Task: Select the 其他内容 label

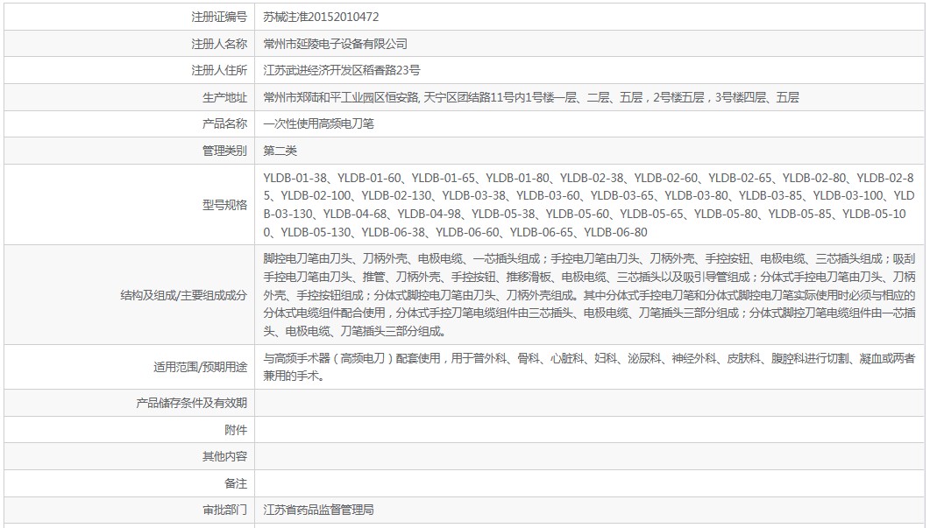Action: point(224,456)
